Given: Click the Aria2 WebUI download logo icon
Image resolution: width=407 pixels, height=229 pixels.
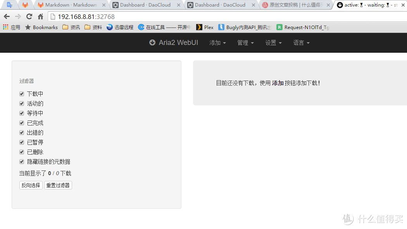Looking at the screenshot, I should pyautogui.click(x=152, y=43).
